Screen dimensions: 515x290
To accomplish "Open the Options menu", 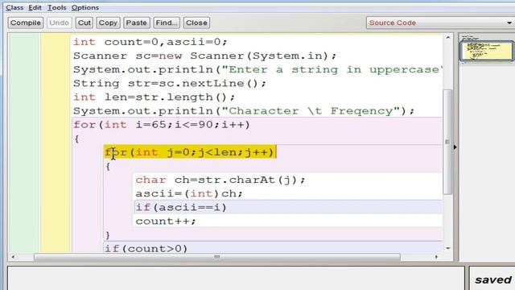I will click(85, 7).
